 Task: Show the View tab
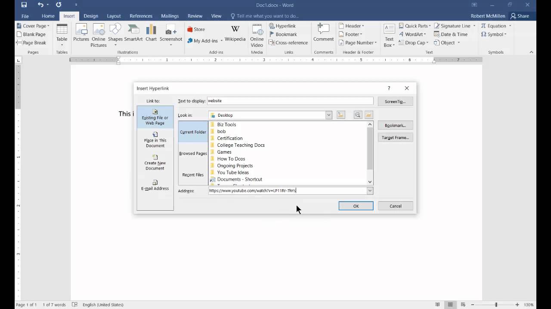pyautogui.click(x=216, y=16)
